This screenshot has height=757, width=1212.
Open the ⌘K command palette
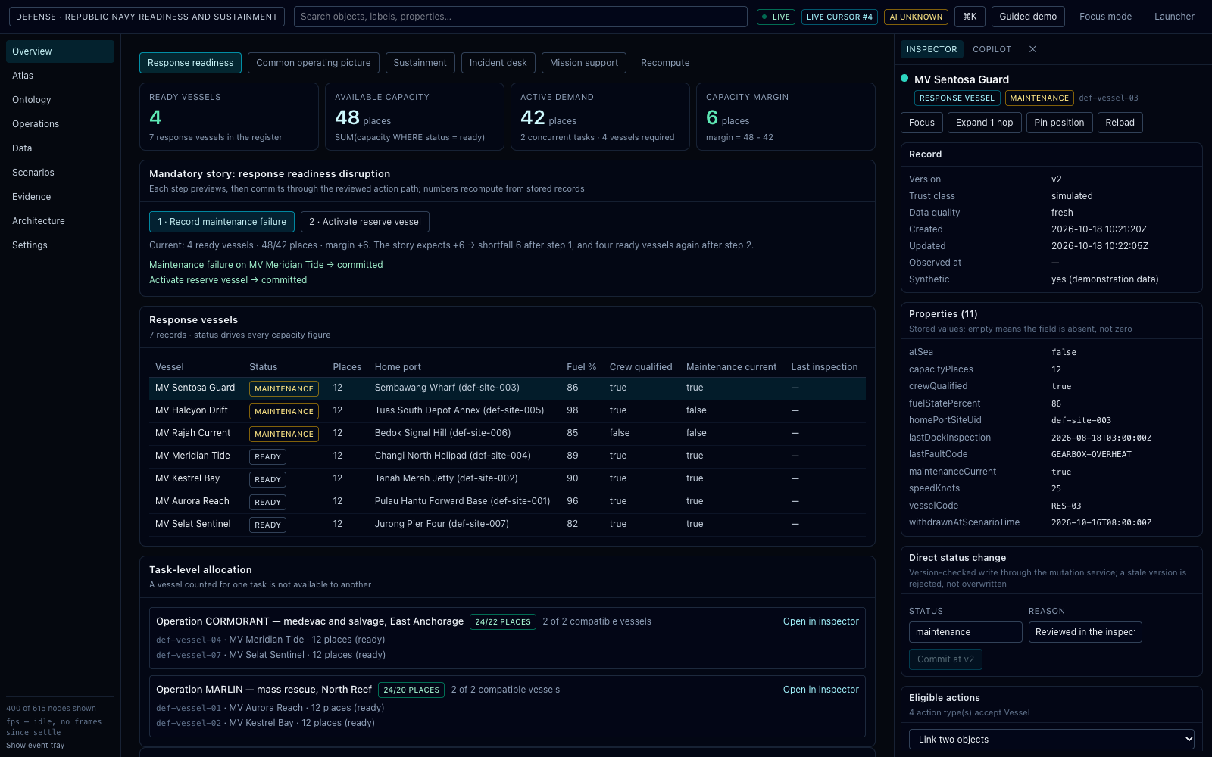click(970, 17)
